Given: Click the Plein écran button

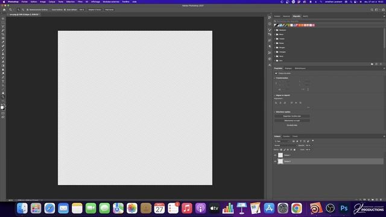Looking at the screenshot, I should [x=109, y=10].
